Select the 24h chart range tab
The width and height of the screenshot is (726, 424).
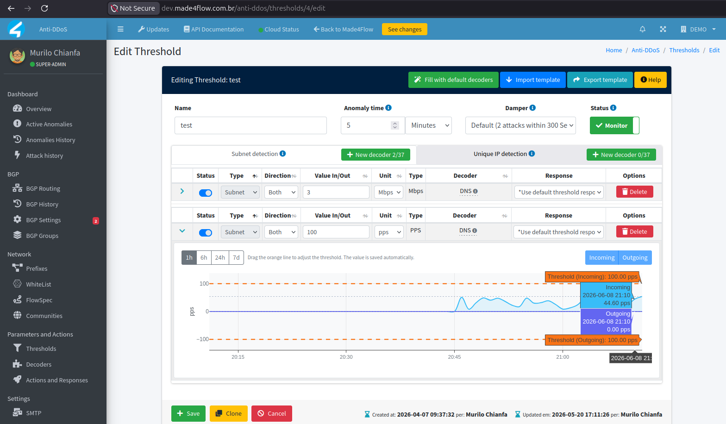pyautogui.click(x=220, y=258)
